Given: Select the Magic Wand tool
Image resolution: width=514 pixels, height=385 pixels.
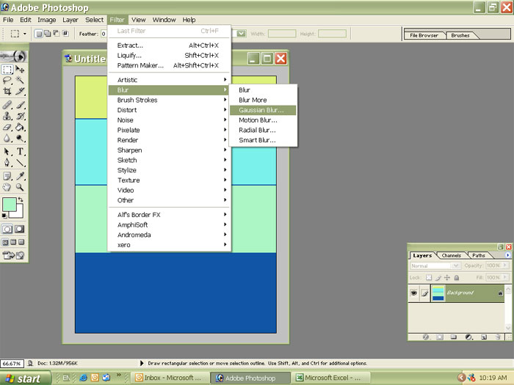Looking at the screenshot, I should point(20,80).
